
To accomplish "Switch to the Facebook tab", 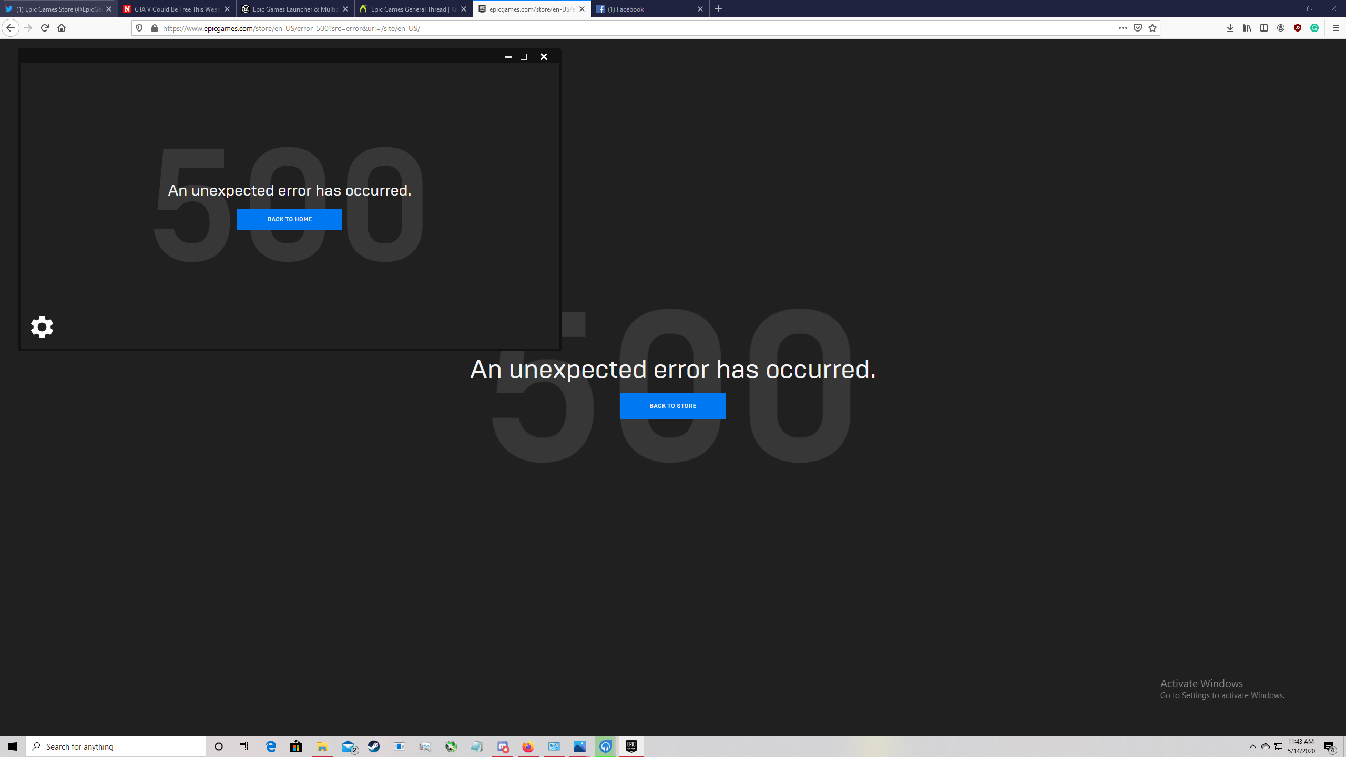I will (650, 9).
